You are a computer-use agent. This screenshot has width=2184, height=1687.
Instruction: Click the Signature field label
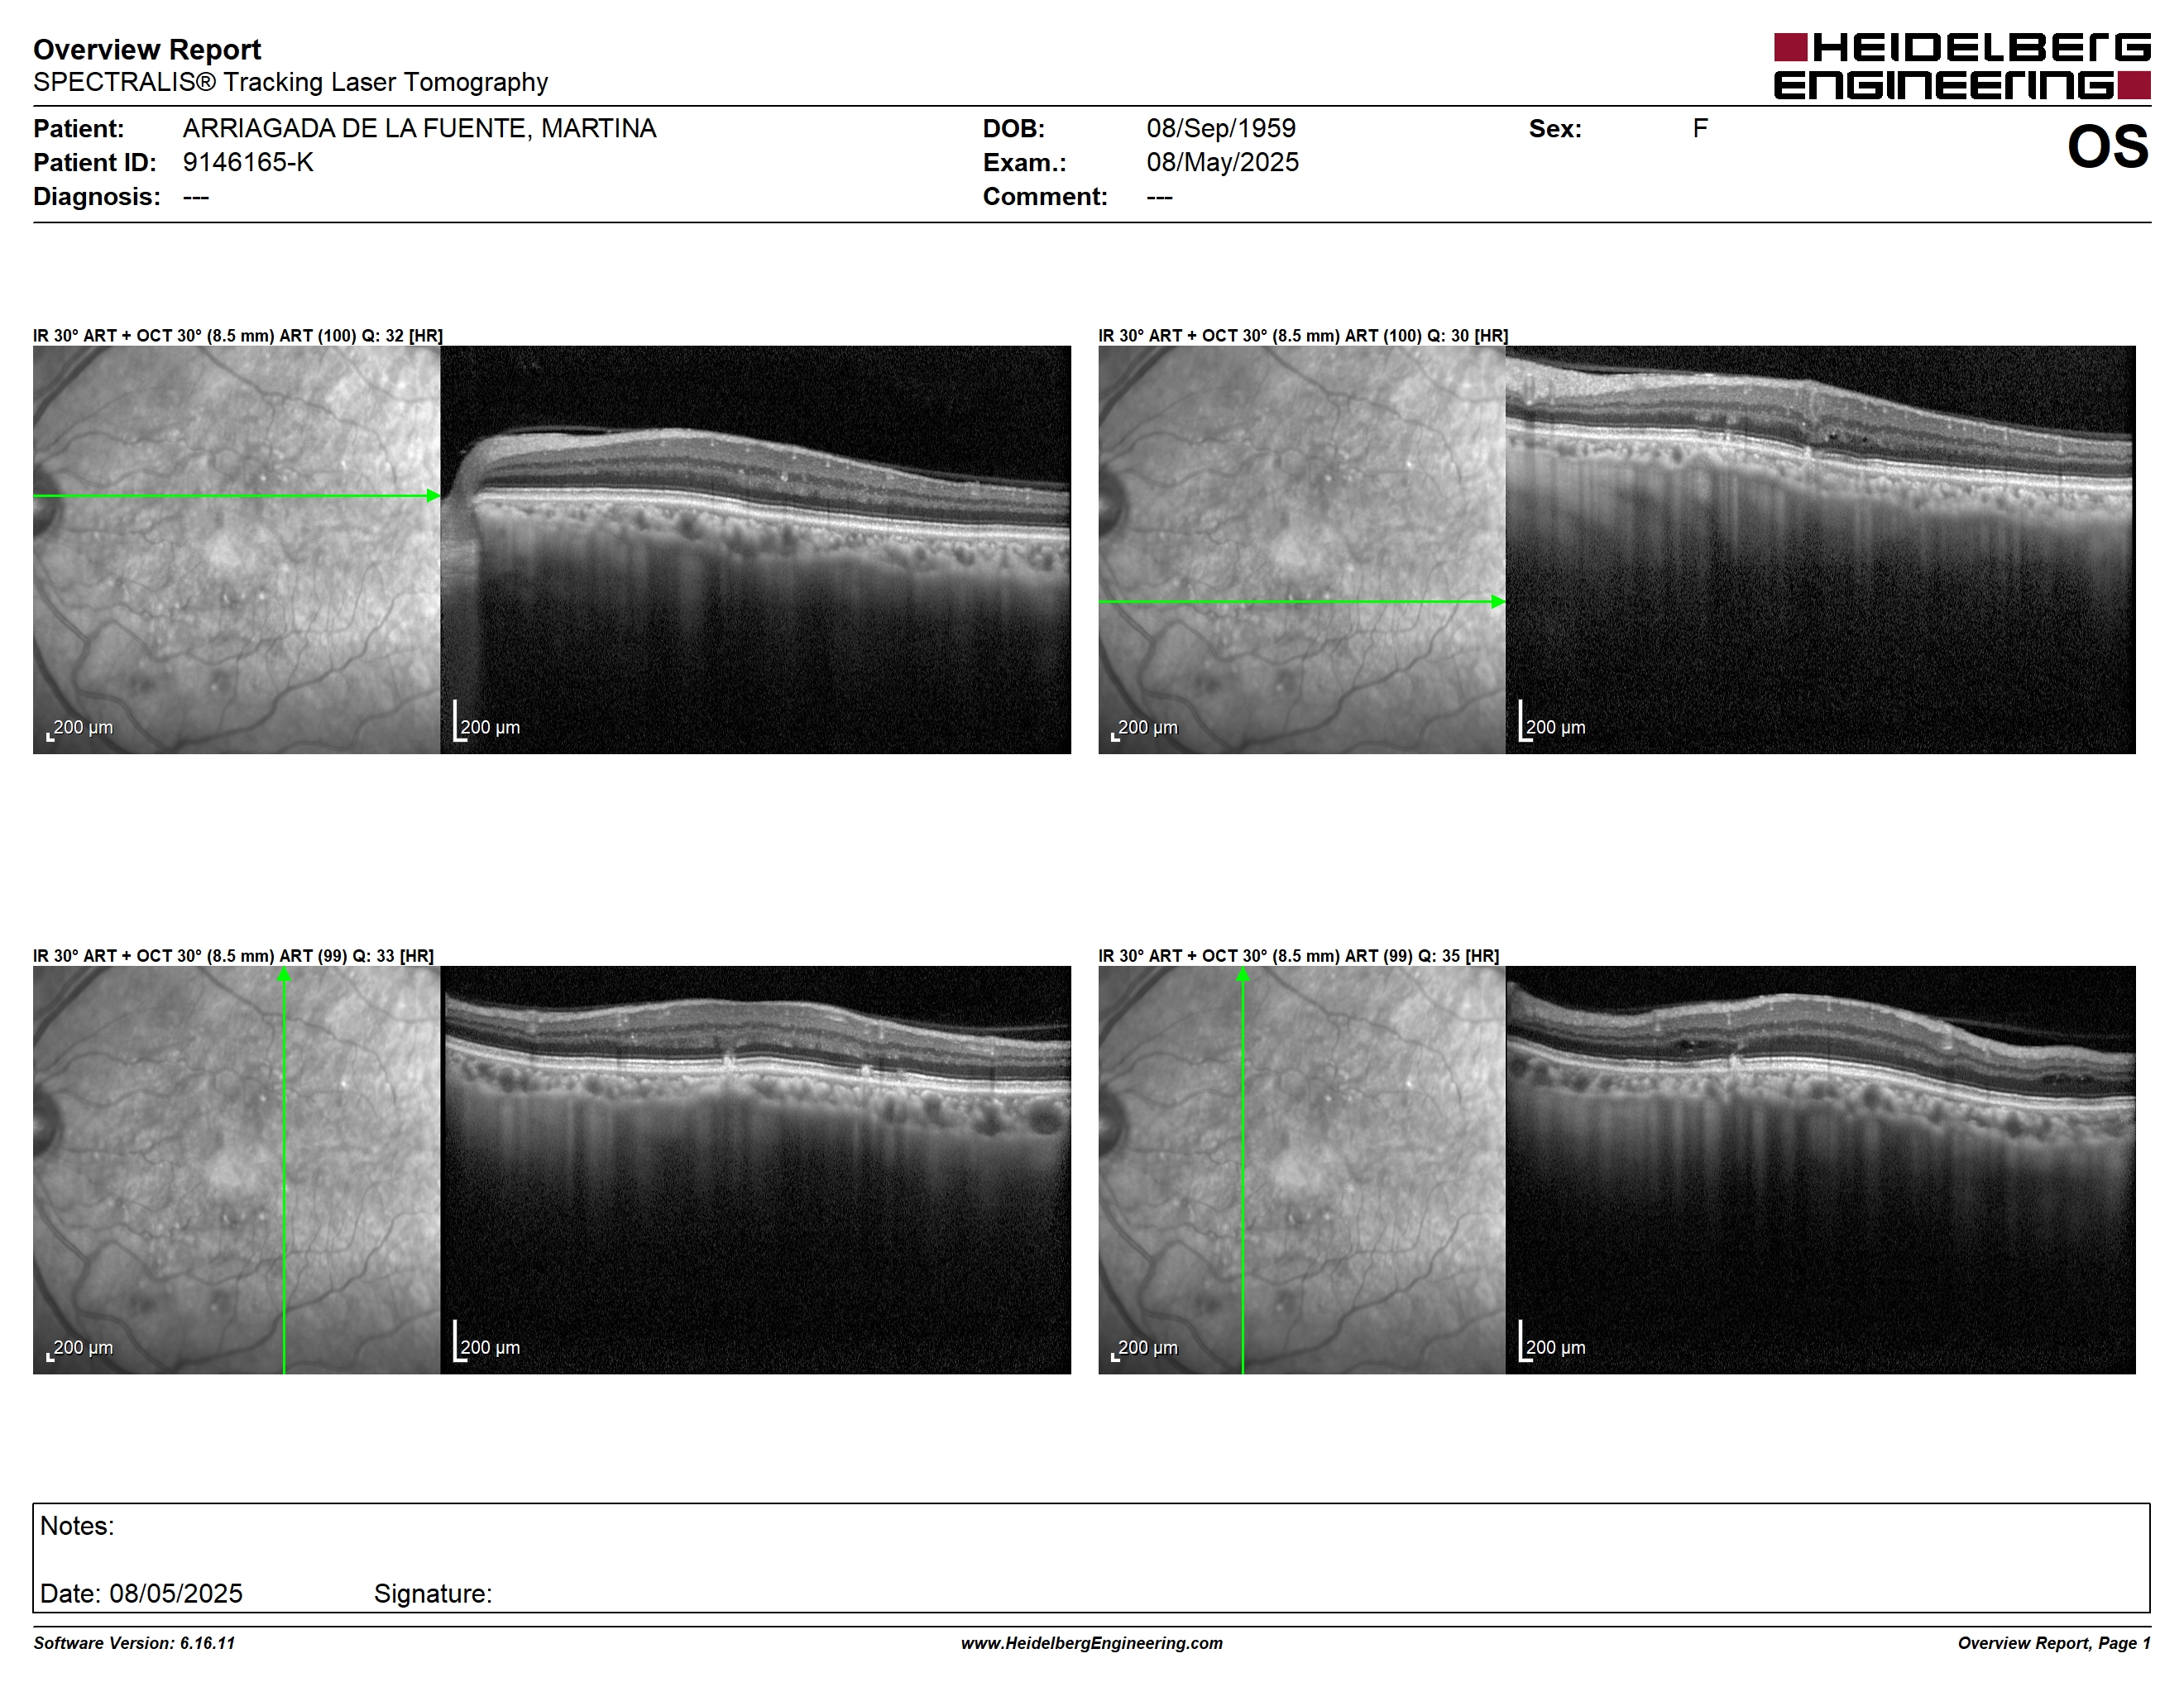(x=433, y=1594)
